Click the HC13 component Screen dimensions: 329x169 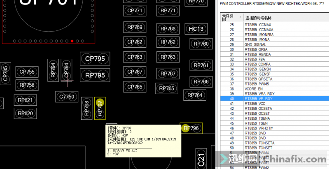(196, 29)
